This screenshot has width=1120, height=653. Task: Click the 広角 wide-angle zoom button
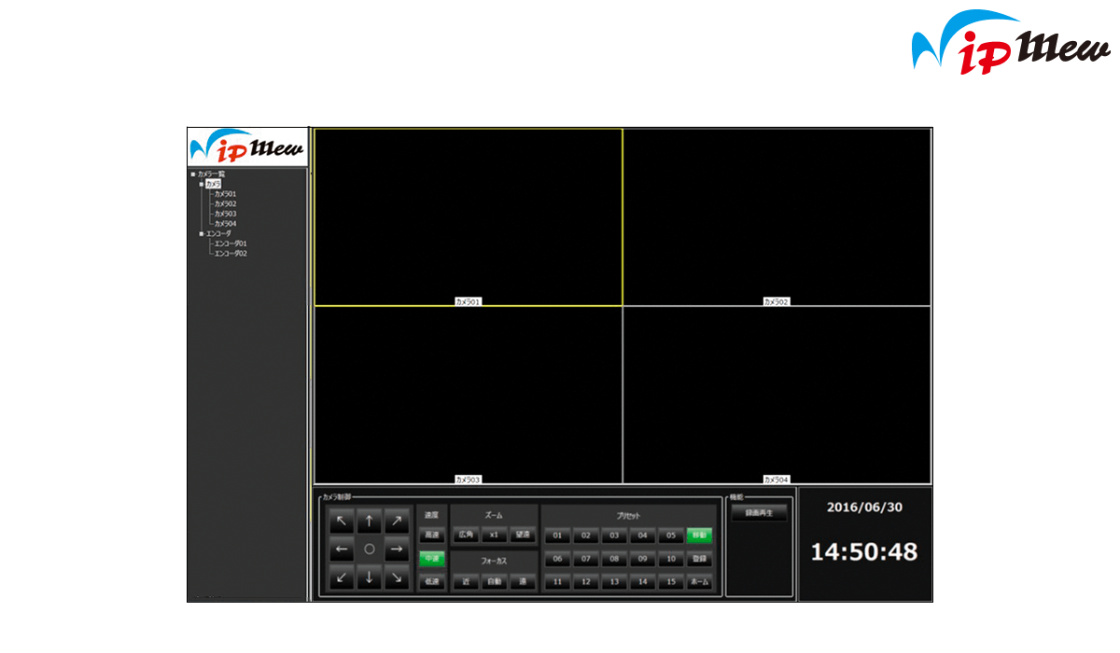click(466, 535)
